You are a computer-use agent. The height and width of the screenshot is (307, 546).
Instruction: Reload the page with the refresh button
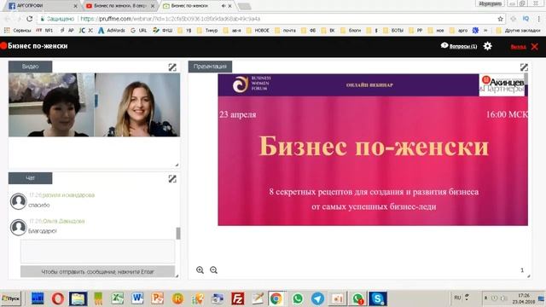click(x=30, y=19)
